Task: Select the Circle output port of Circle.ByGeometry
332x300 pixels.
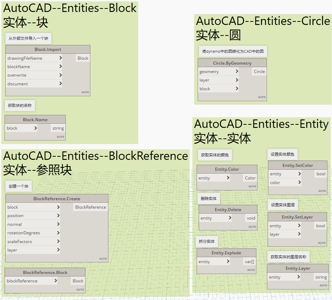Action: point(259,71)
